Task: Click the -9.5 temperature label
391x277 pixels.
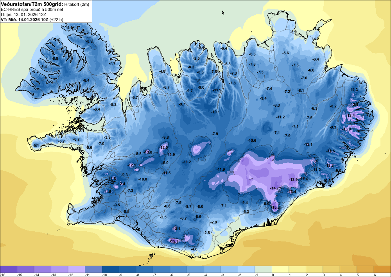Action: (x=117, y=205)
